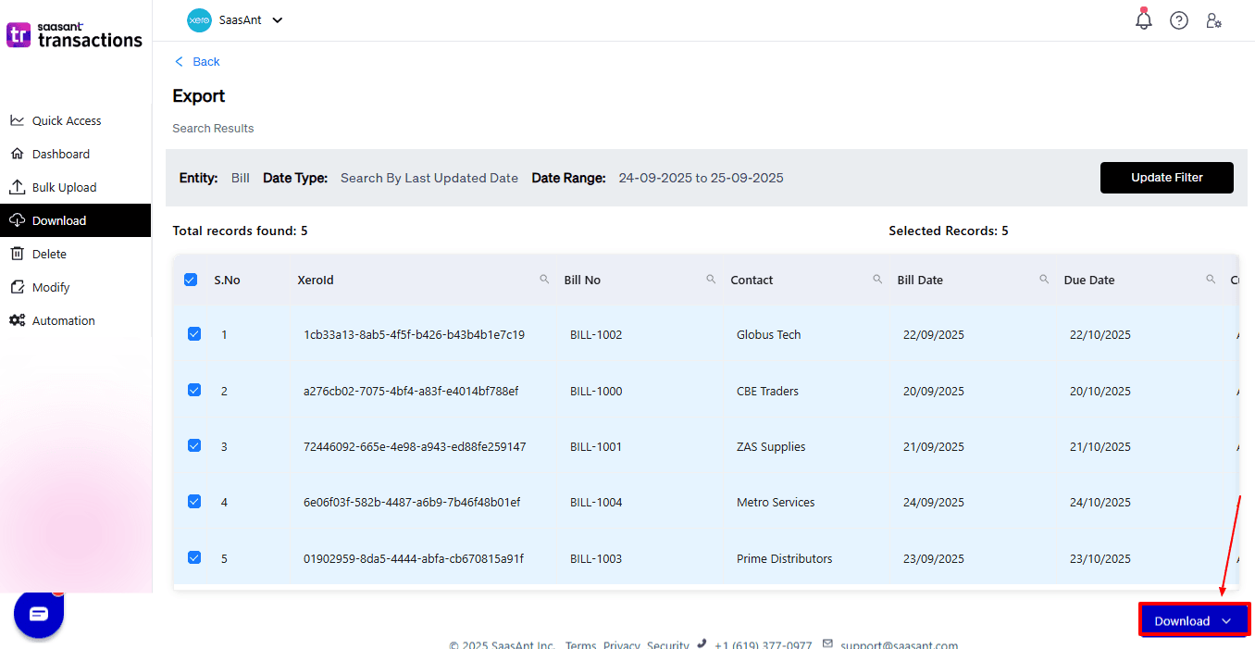Open the Download dropdown button
This screenshot has height=649, width=1255.
pos(1194,621)
